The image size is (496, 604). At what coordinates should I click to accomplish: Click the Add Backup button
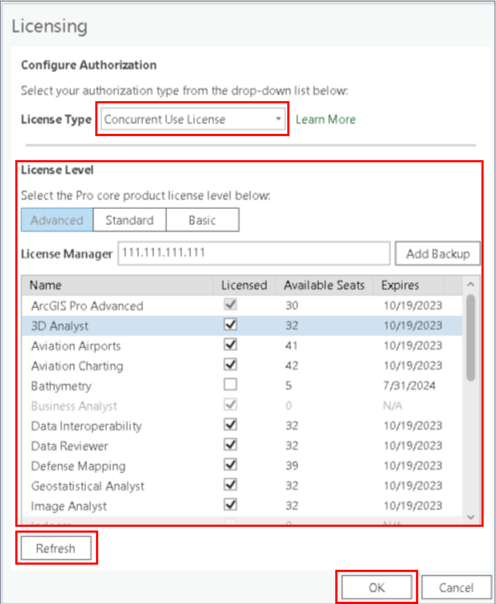[438, 253]
